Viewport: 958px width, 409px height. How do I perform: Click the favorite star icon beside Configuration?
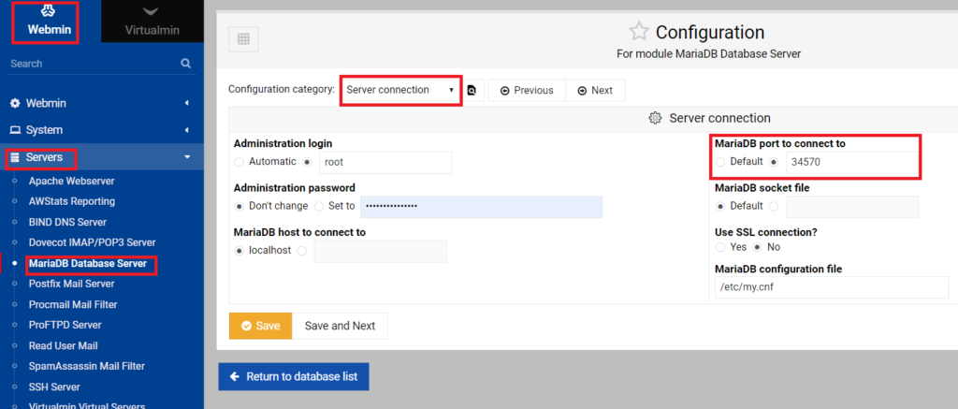pyautogui.click(x=638, y=31)
